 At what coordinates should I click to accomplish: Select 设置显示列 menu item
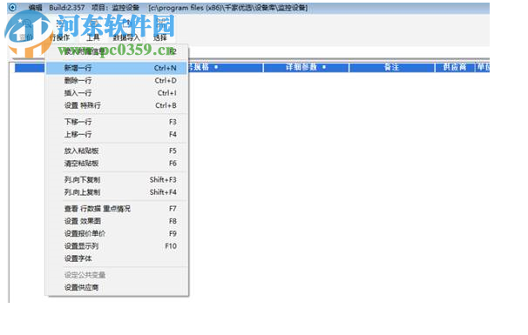pyautogui.click(x=117, y=246)
